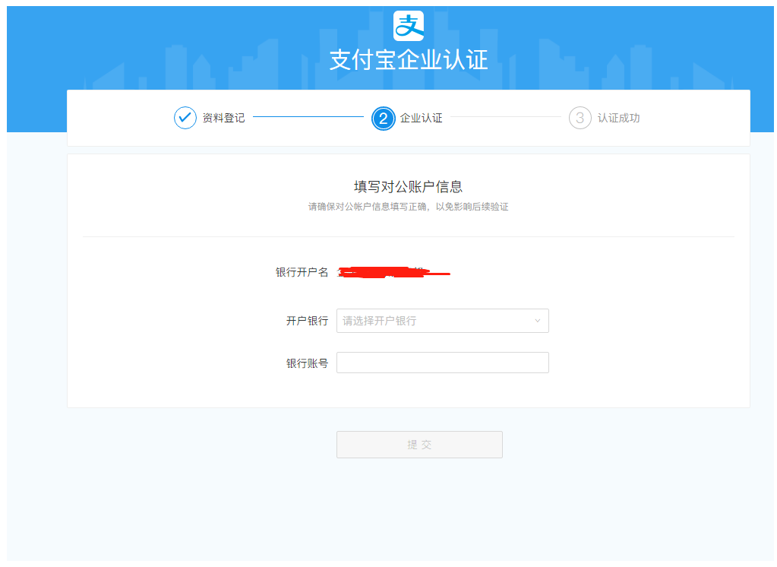Select the 资料登记 step label
Image resolution: width=777 pixels, height=567 pixels.
pos(223,118)
